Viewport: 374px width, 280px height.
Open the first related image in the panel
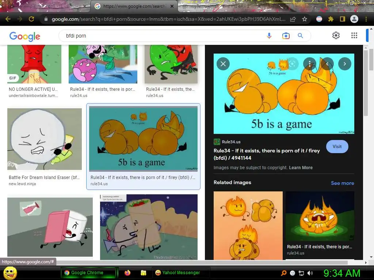click(248, 225)
